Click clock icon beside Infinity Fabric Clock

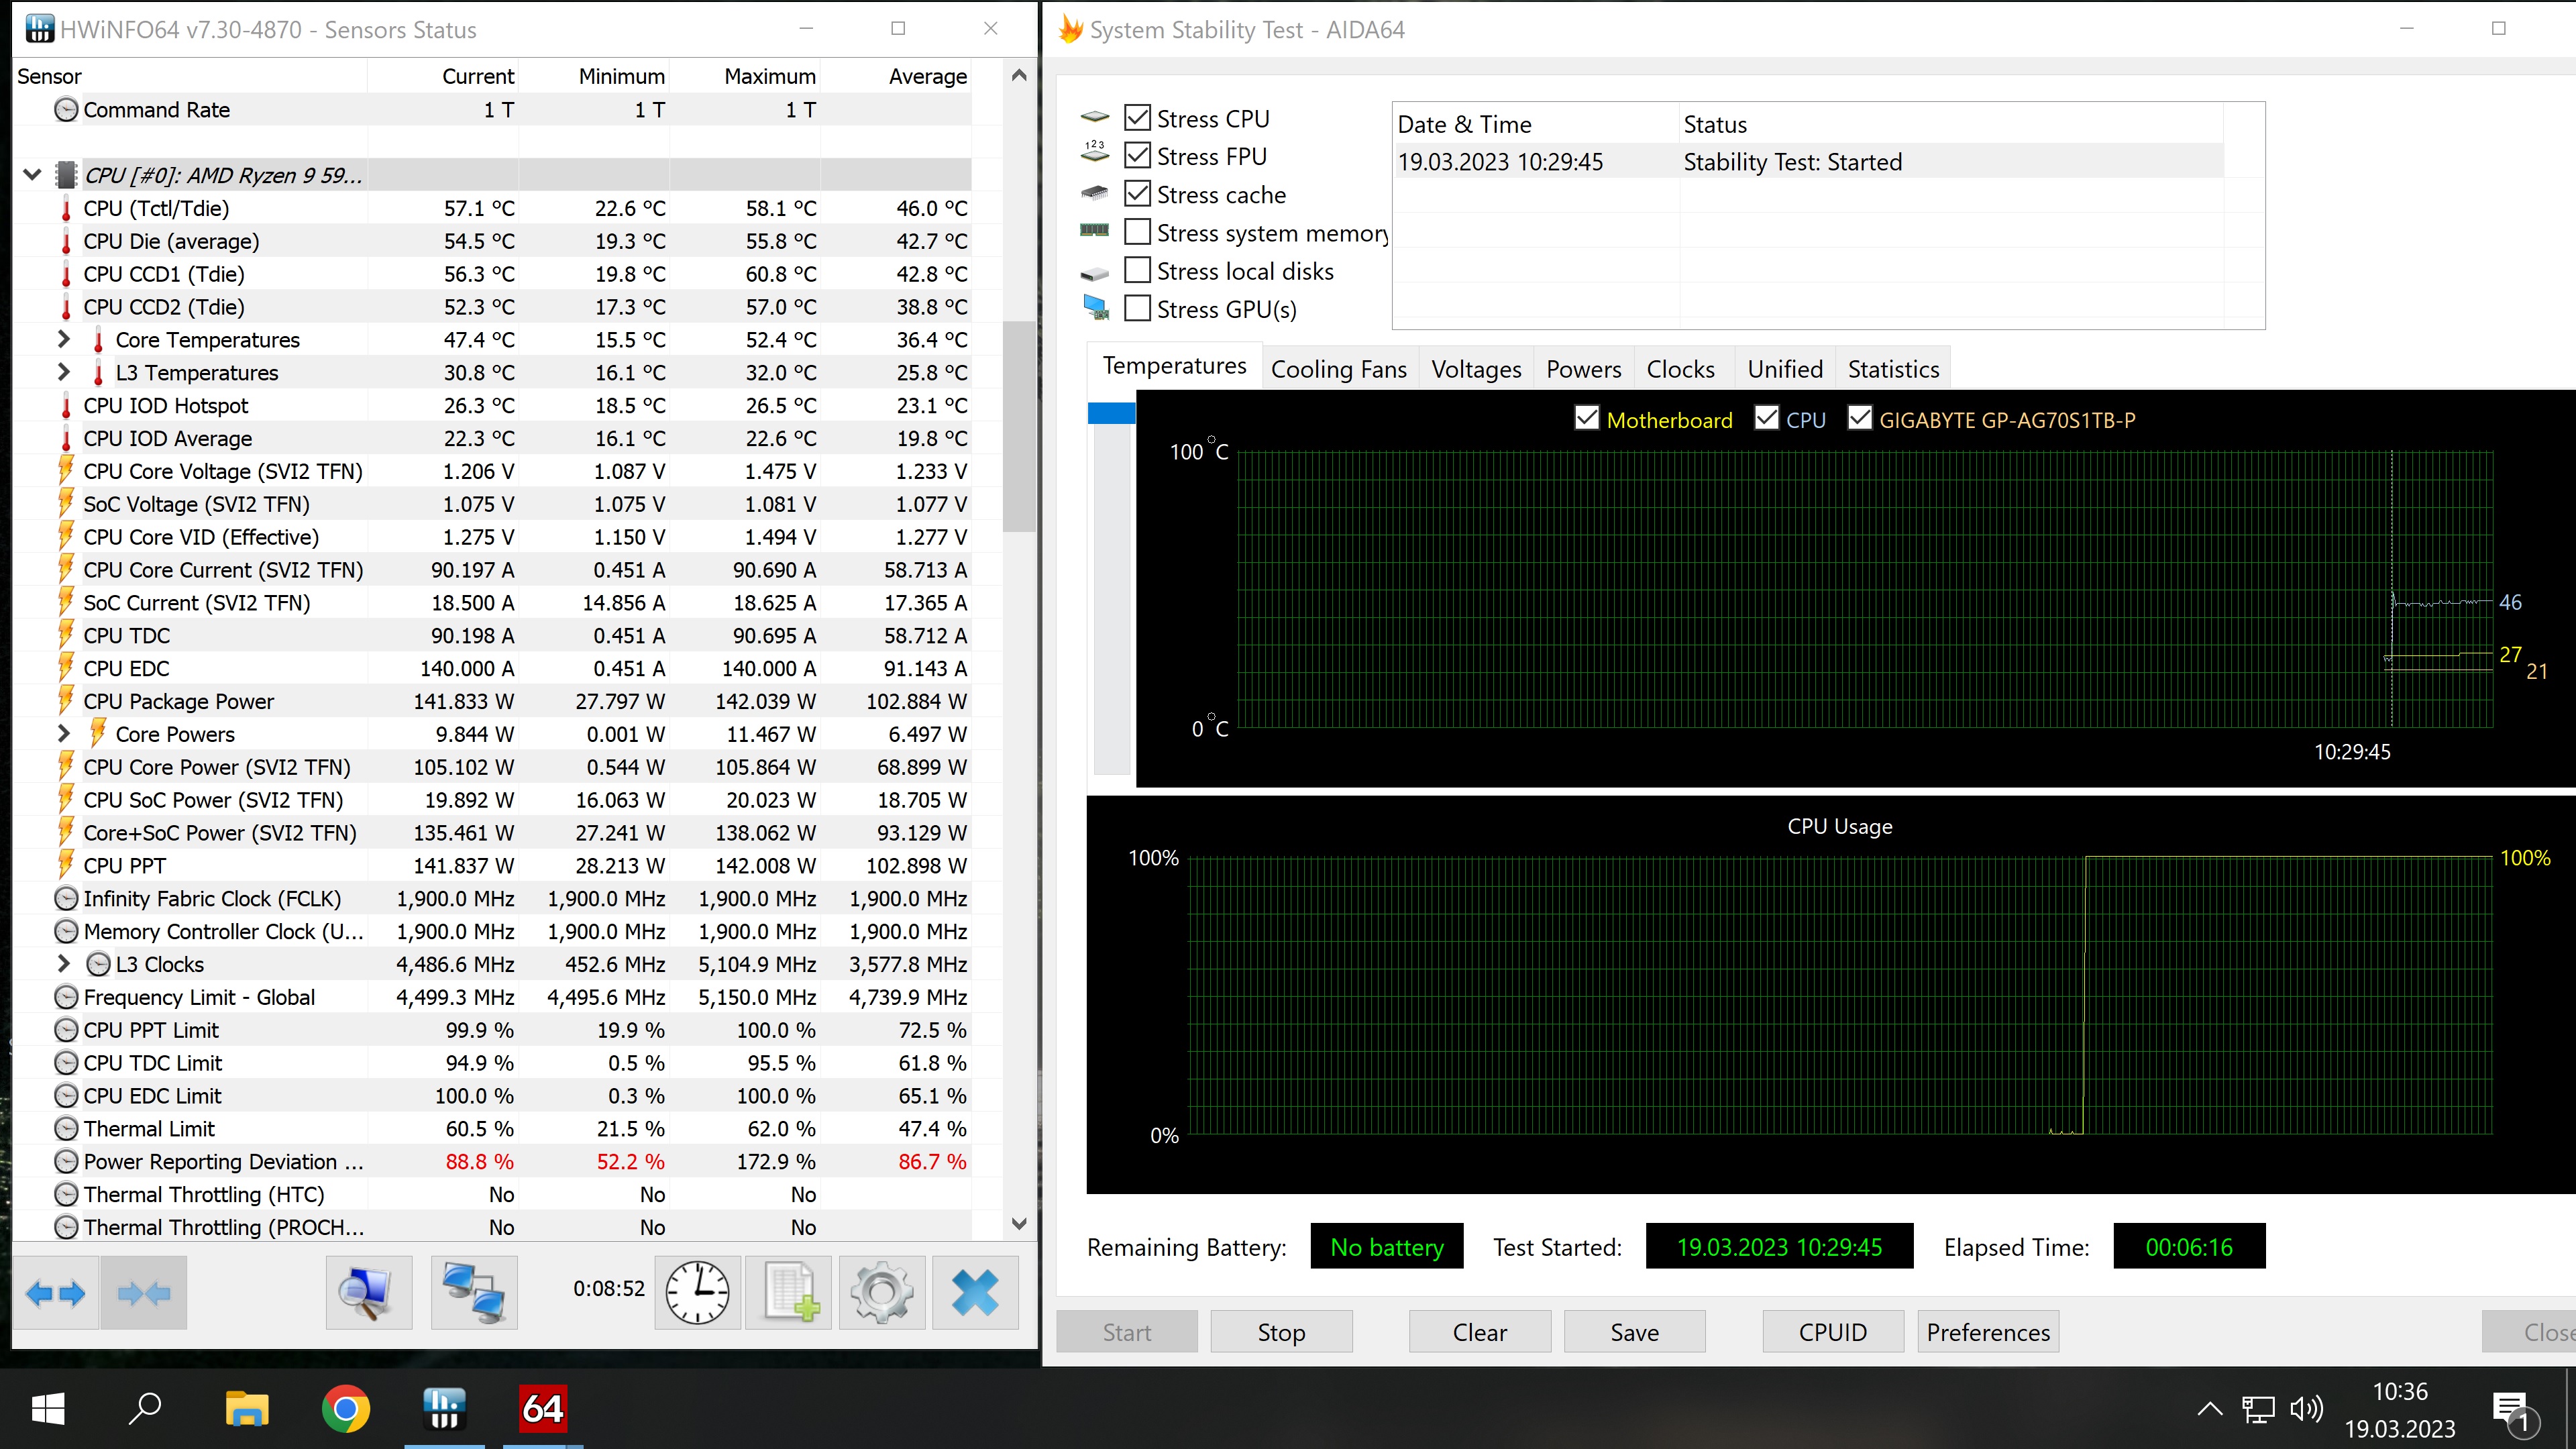click(66, 898)
